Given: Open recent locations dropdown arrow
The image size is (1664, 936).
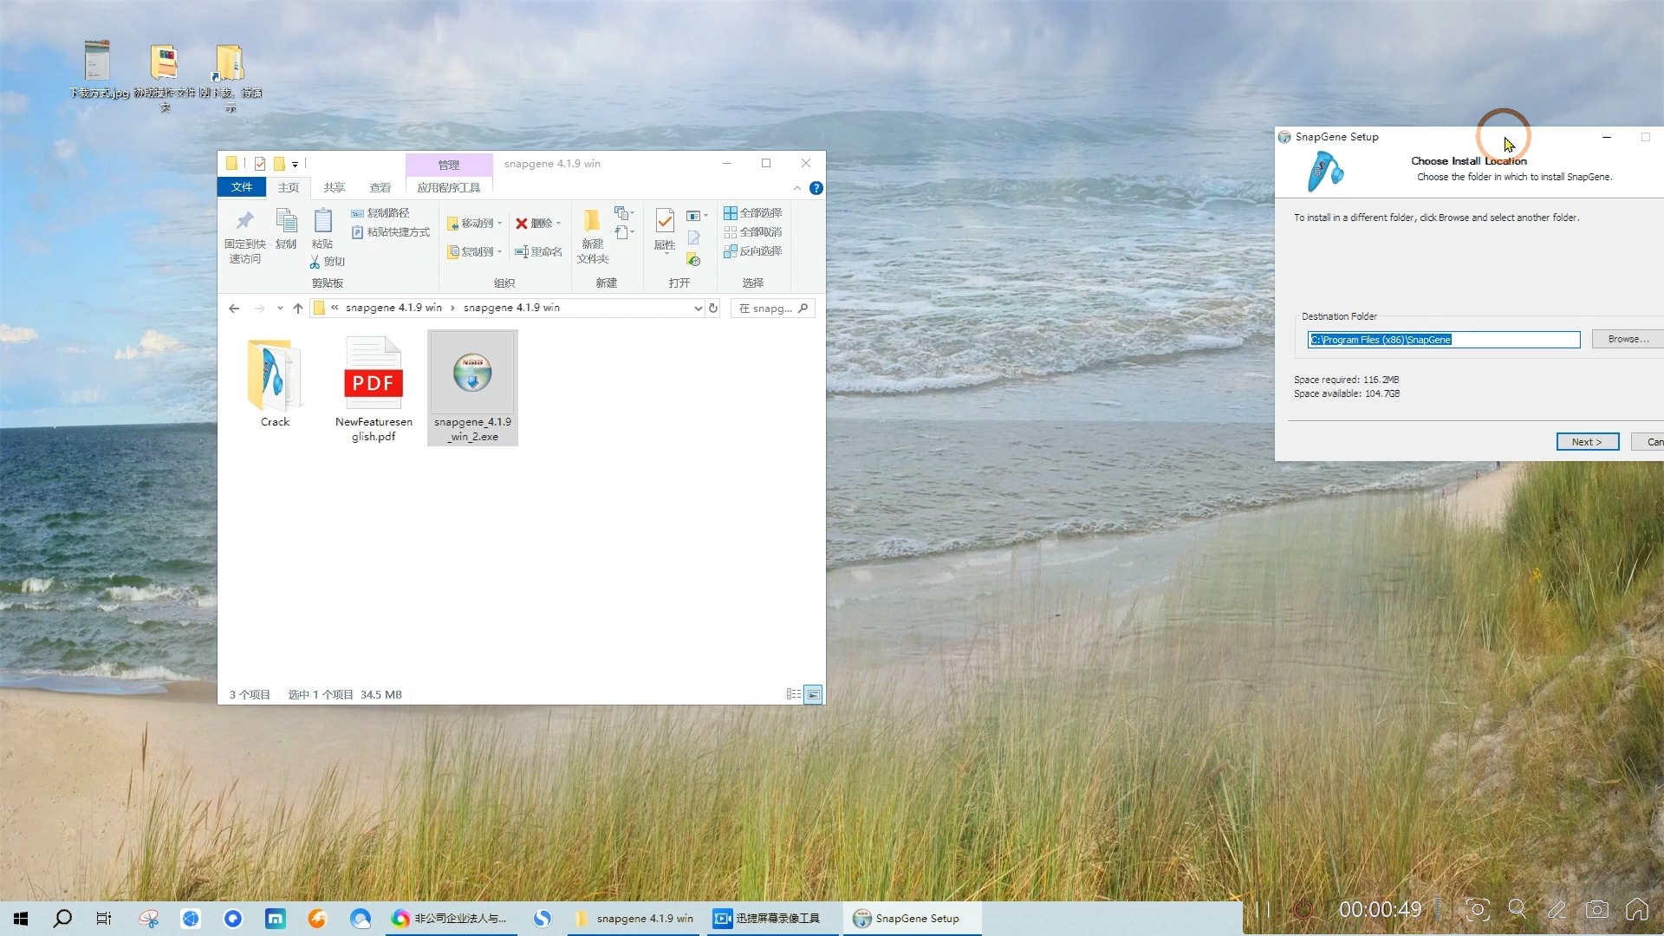Looking at the screenshot, I should [x=279, y=309].
